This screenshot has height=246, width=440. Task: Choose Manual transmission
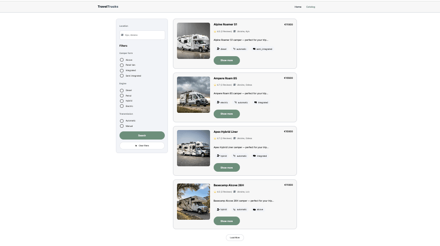coord(122,126)
